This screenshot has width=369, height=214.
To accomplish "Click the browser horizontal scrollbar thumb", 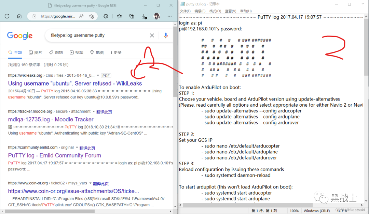I will pos(50,211).
